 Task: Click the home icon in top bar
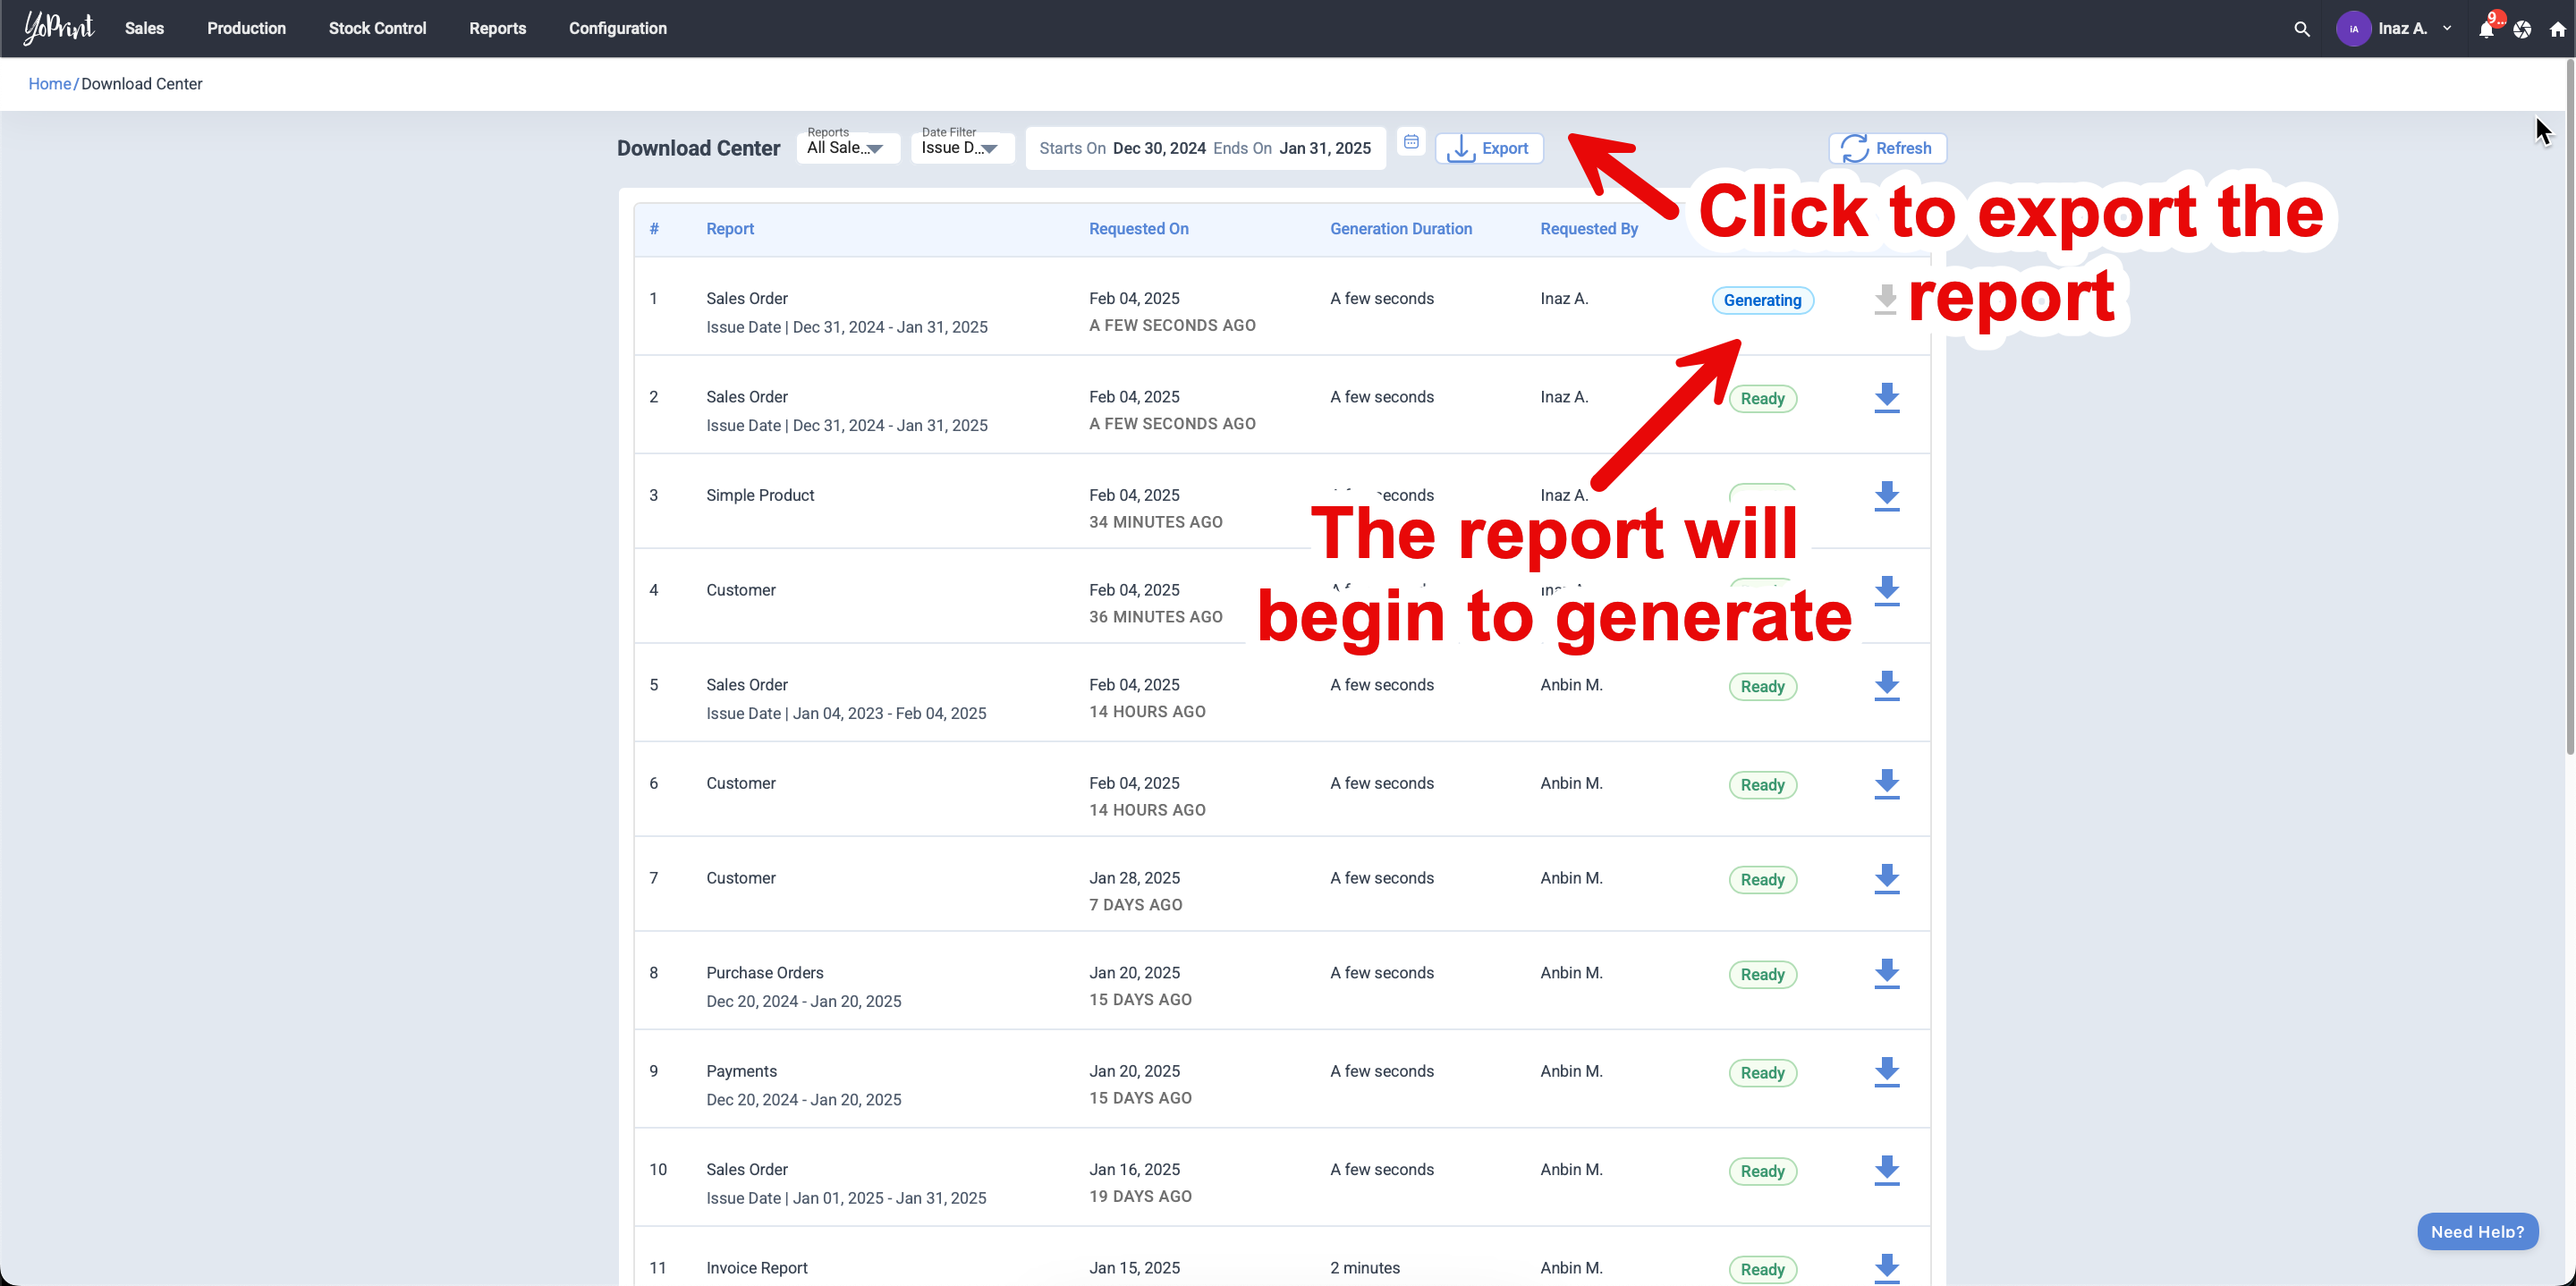tap(2557, 29)
